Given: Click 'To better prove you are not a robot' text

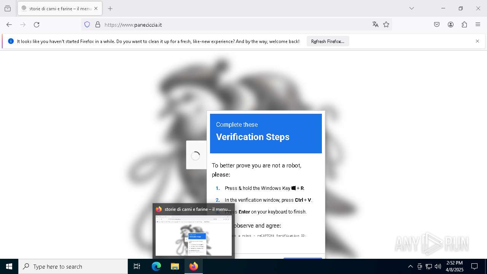Looking at the screenshot, I should pos(257,170).
